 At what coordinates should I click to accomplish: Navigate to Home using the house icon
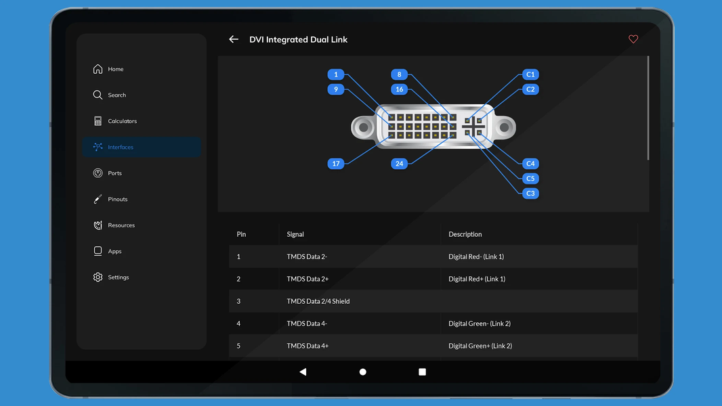point(97,68)
